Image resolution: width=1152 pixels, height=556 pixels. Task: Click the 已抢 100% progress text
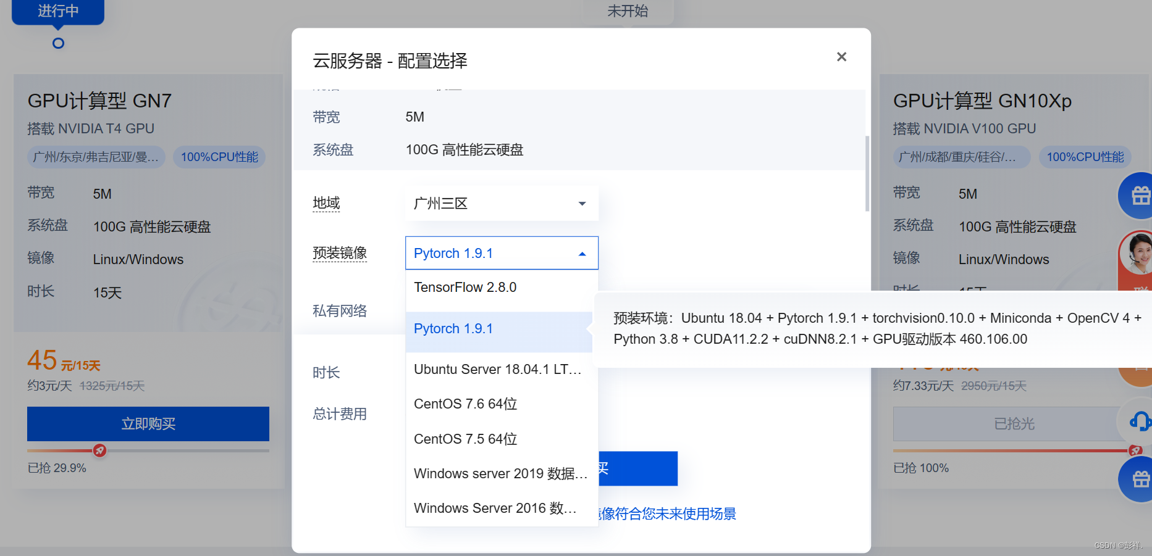[921, 468]
